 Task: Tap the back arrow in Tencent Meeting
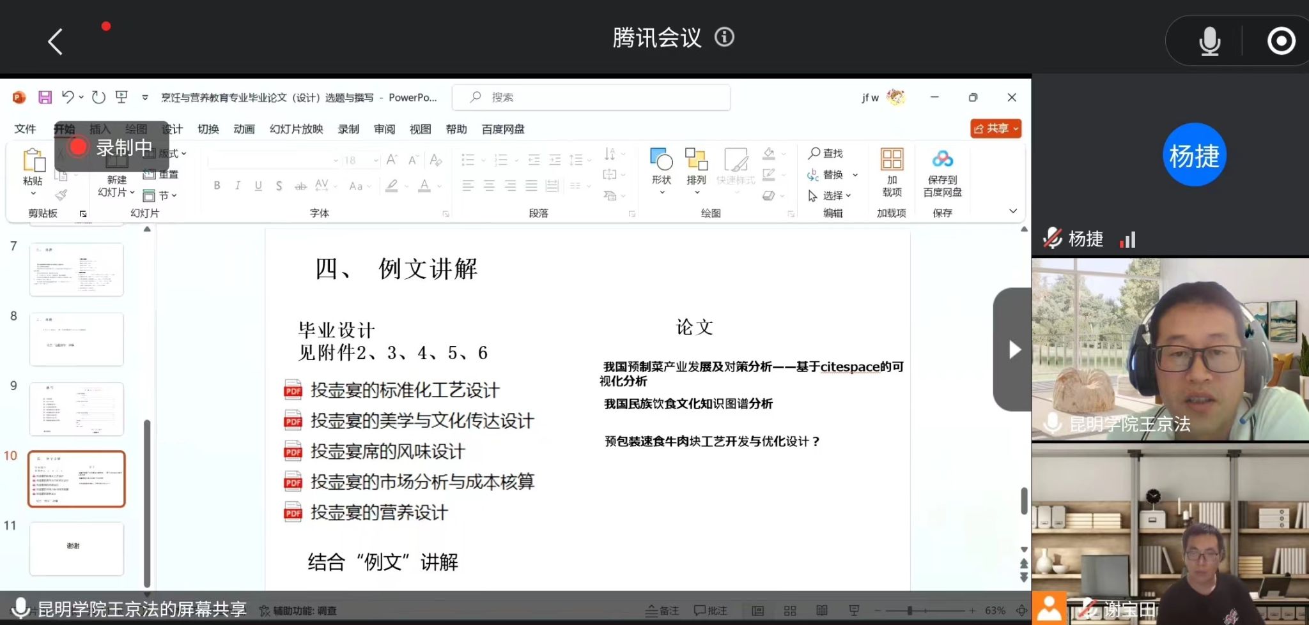56,42
